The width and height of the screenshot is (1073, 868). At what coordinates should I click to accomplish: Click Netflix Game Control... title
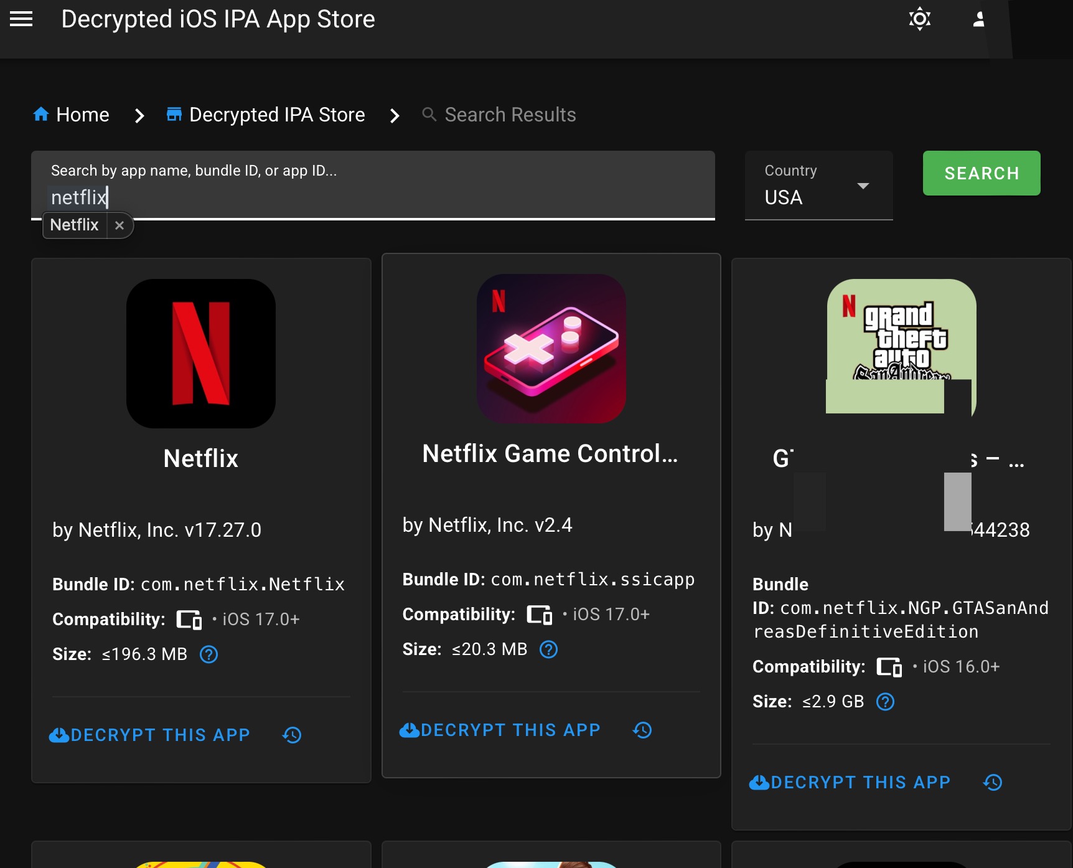[550, 453]
